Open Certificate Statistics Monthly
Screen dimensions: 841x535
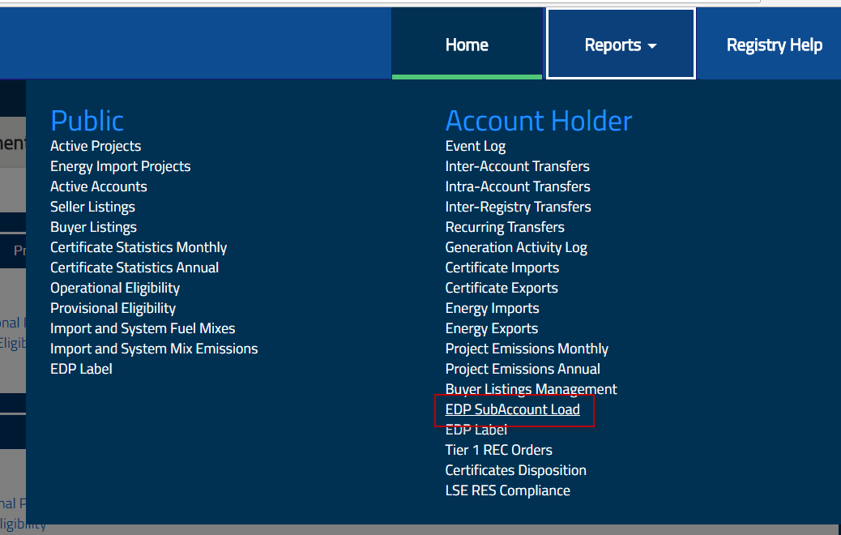pos(139,247)
